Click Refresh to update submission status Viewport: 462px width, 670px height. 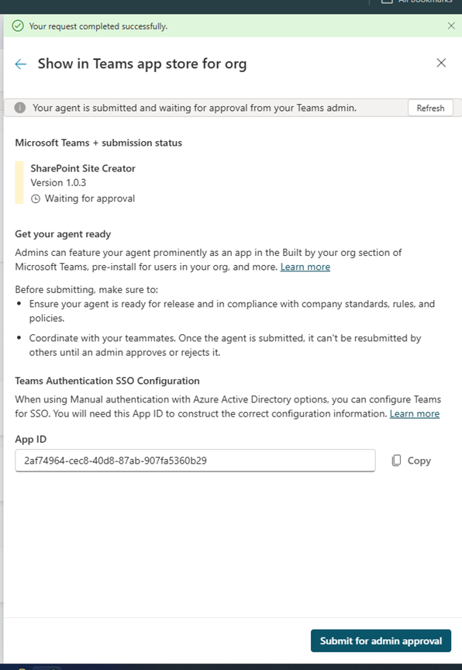430,108
